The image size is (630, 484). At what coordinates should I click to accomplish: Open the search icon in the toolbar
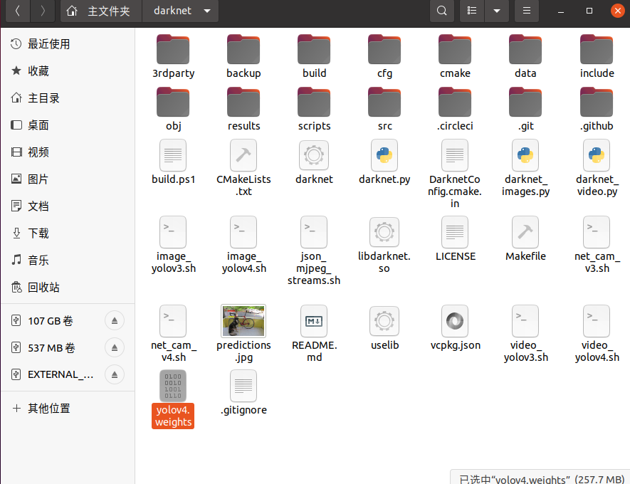441,11
